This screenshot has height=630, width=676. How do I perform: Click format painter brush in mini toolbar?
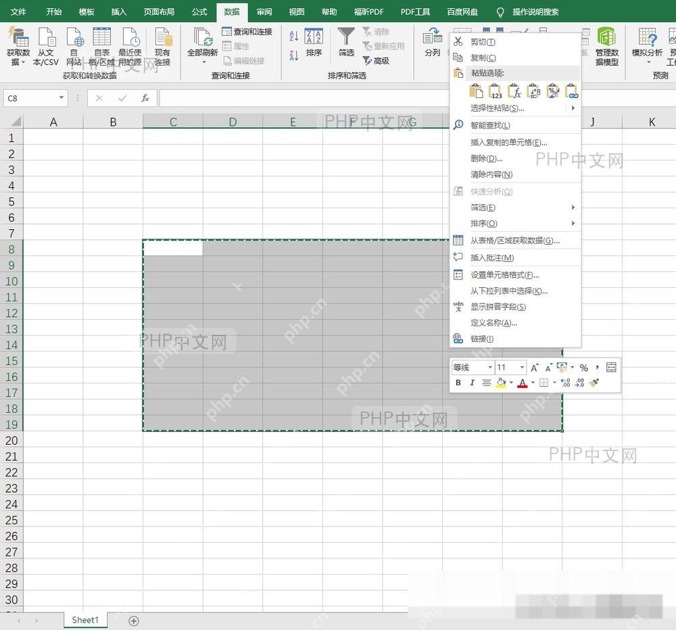click(x=594, y=383)
